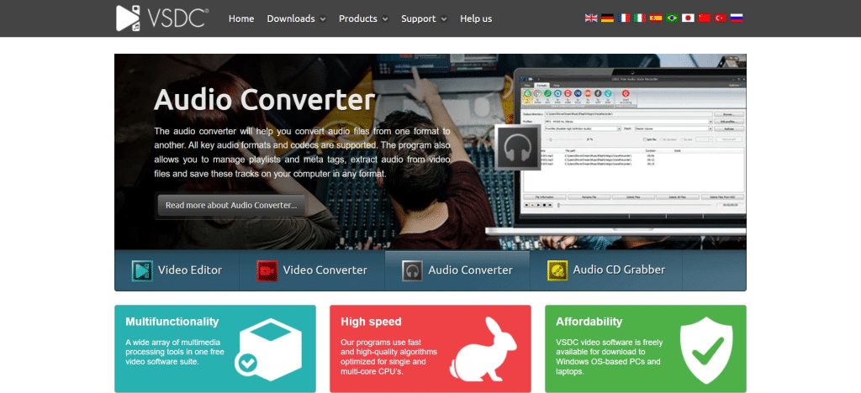This screenshot has height=393, width=861.
Task: Click the Spanish flag icon
Action: (655, 18)
